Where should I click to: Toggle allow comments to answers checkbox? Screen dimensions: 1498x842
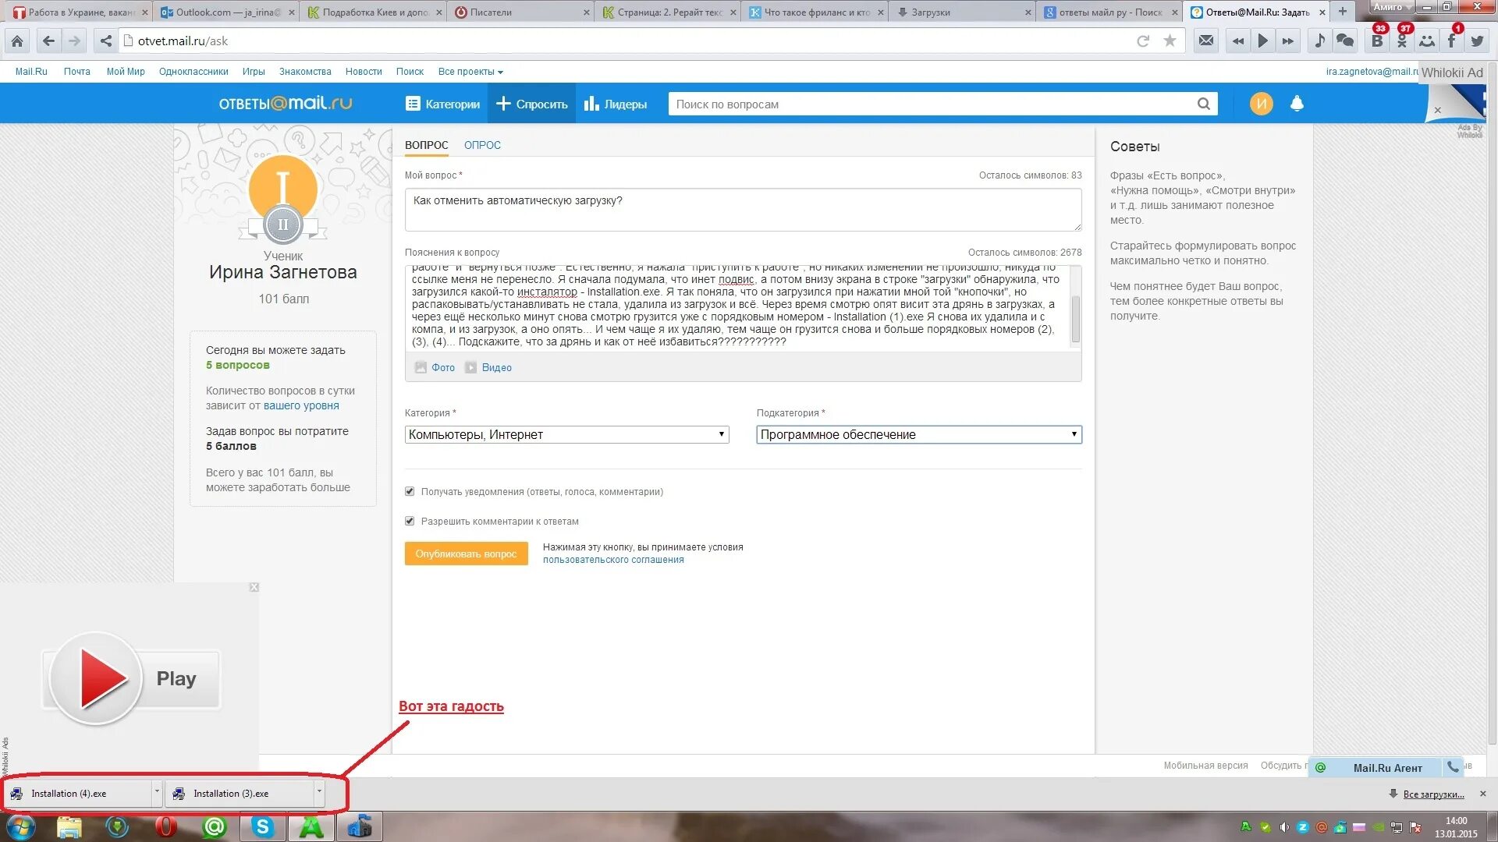[x=410, y=521]
